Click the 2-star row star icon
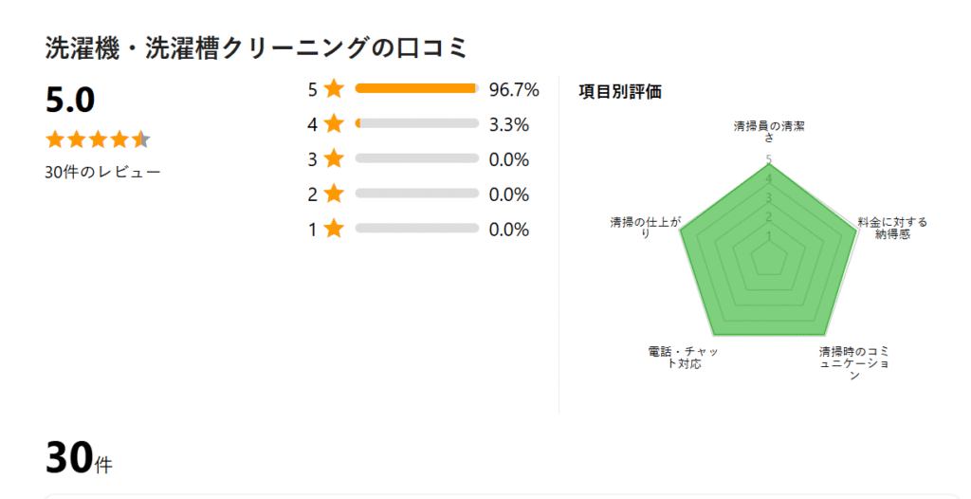Image resolution: width=971 pixels, height=499 pixels. pos(333,194)
